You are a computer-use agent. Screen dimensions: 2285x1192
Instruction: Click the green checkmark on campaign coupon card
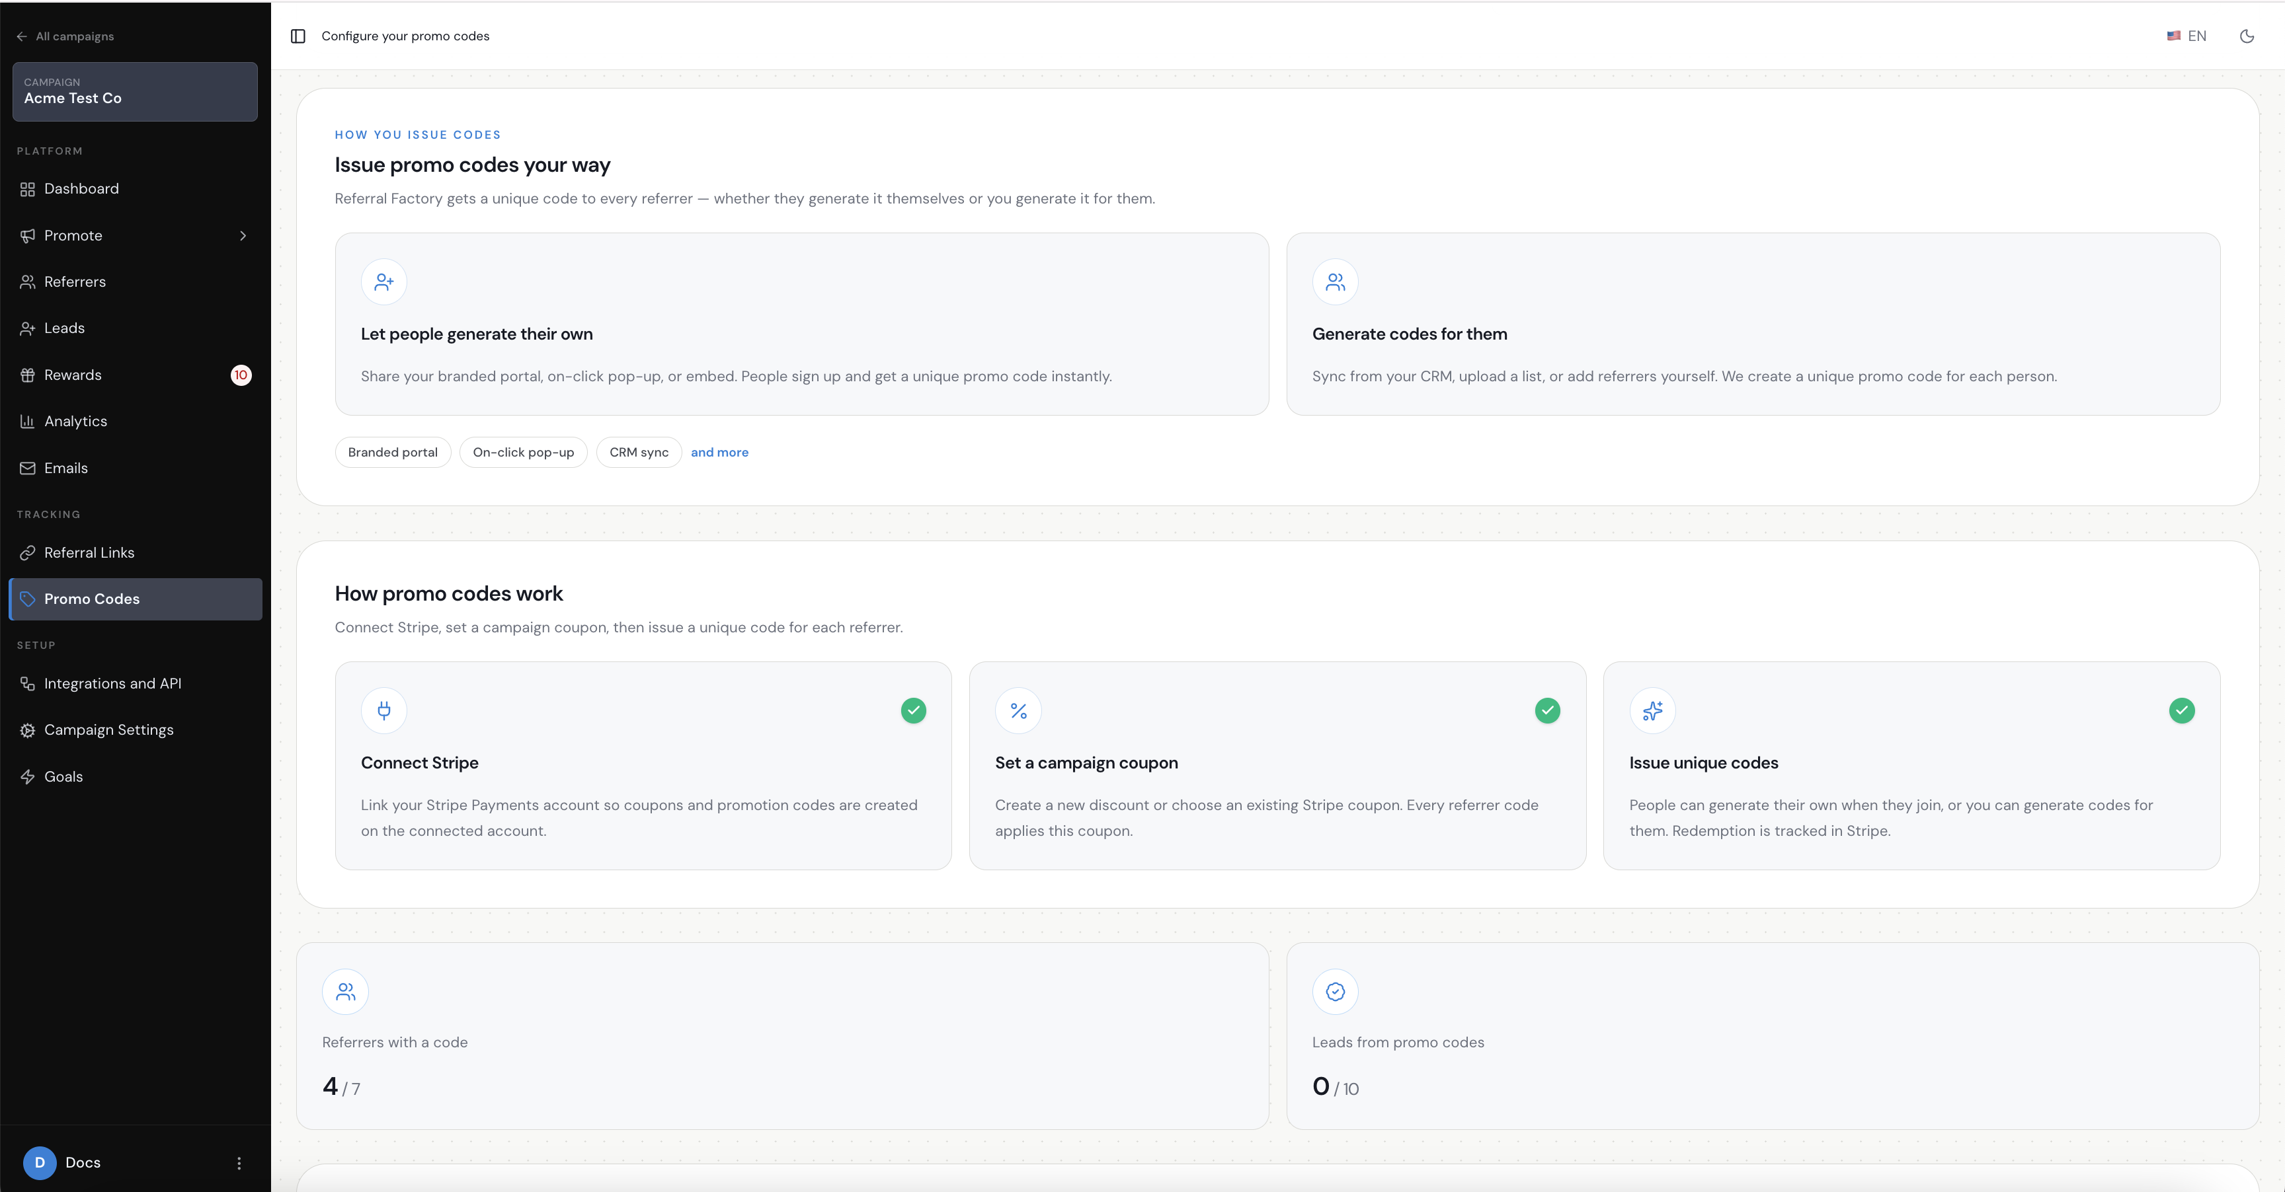(x=1548, y=711)
